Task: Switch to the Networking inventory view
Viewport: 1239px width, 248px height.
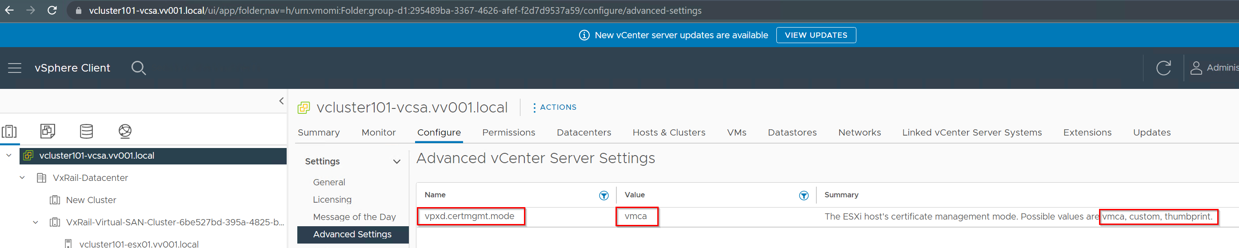Action: point(125,131)
